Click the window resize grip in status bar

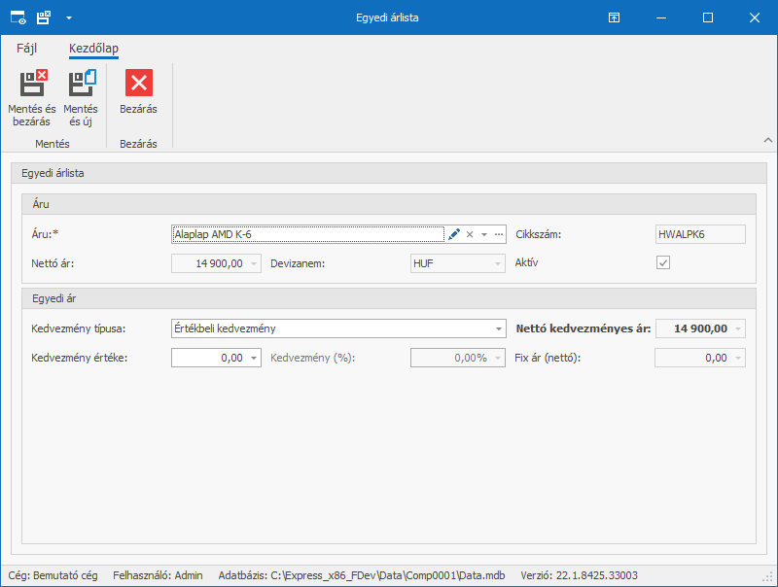tap(767, 577)
